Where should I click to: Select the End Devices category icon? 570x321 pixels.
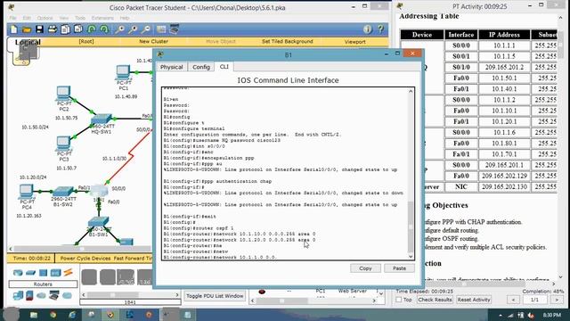tap(18, 295)
